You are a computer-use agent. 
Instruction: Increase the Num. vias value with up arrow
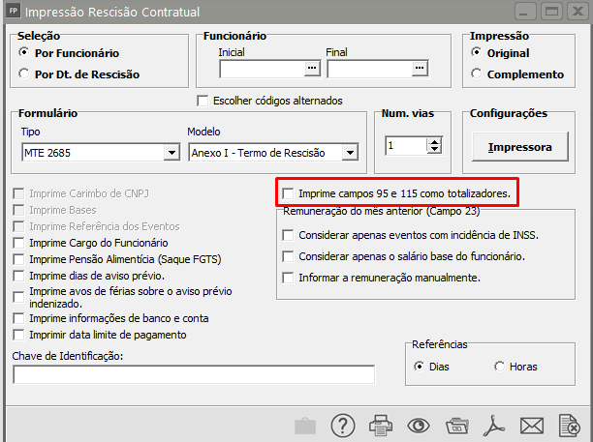434,142
